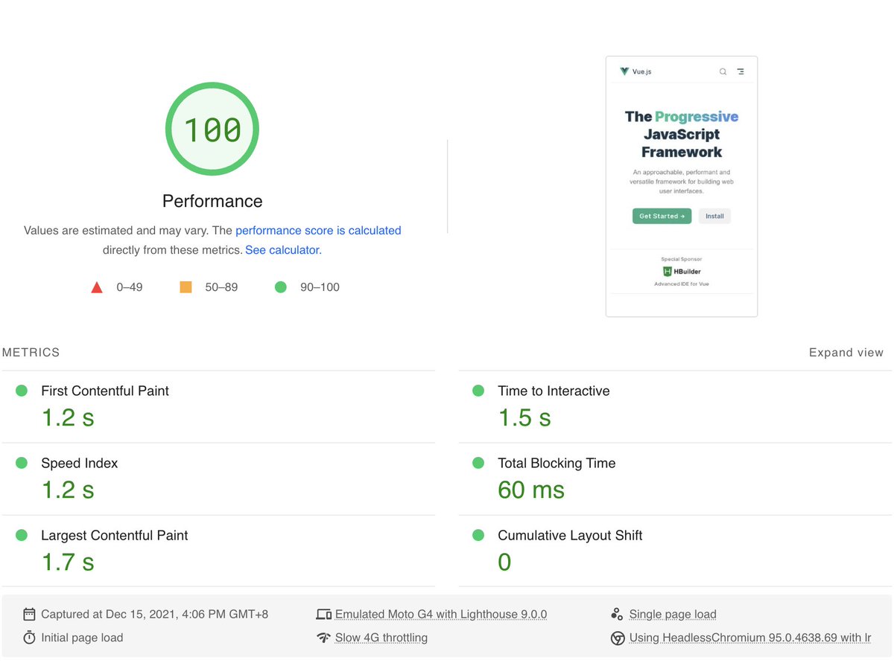894x663 pixels.
Task: Click the red triangle legend marker for 0–49
Action: (97, 286)
